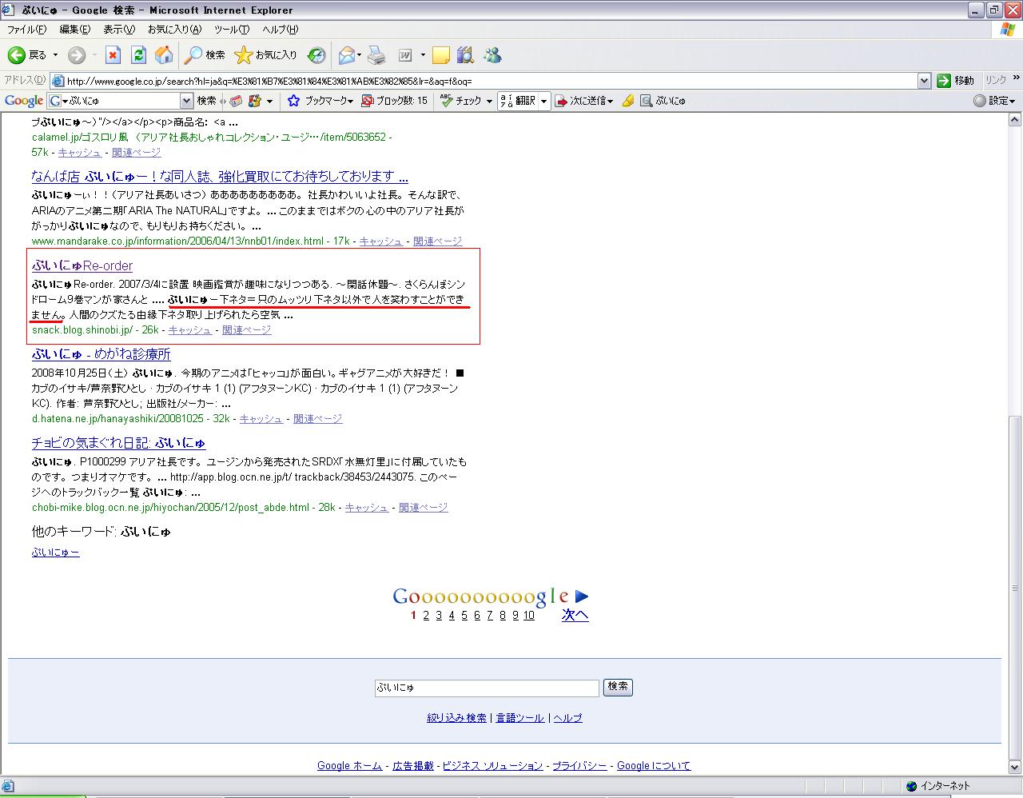This screenshot has height=798, width=1023.
Task: Print the page with the printer icon
Action: 376,55
